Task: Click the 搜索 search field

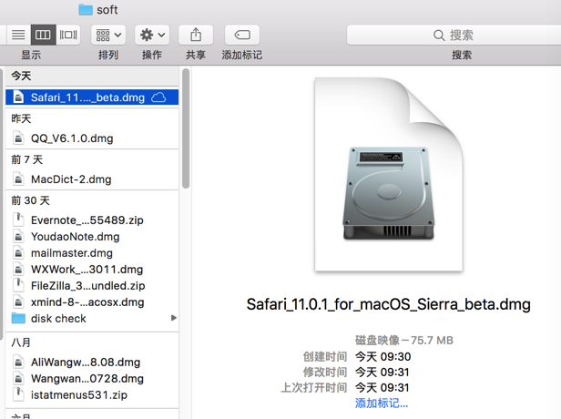Action: coord(454,35)
